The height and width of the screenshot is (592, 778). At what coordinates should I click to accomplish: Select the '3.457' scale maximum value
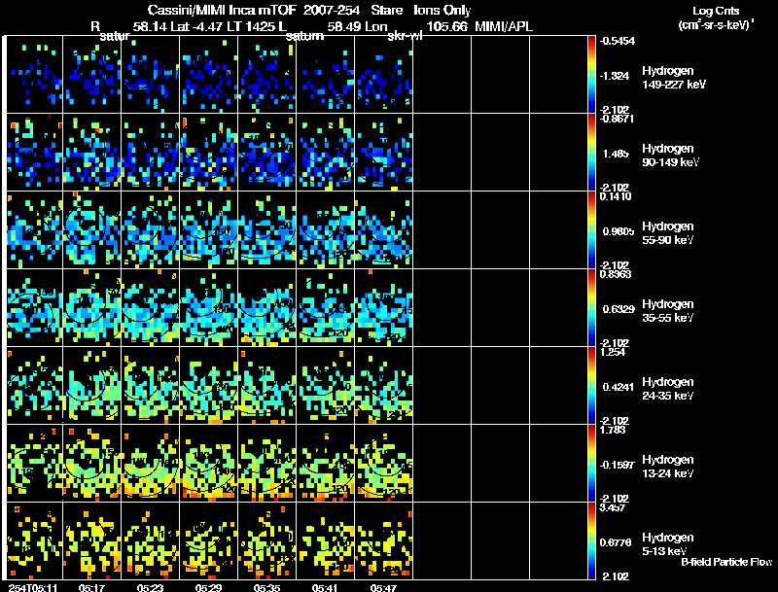pyautogui.click(x=613, y=507)
